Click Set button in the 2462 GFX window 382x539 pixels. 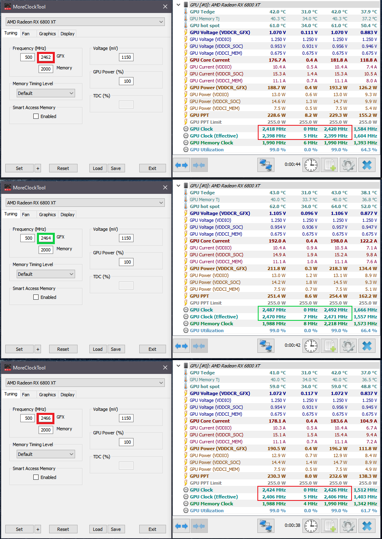coord(19,168)
